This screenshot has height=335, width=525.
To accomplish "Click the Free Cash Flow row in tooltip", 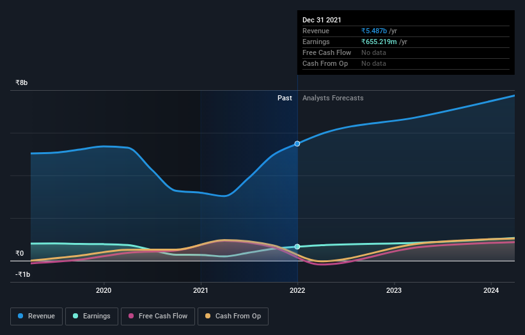I will click(406, 53).
